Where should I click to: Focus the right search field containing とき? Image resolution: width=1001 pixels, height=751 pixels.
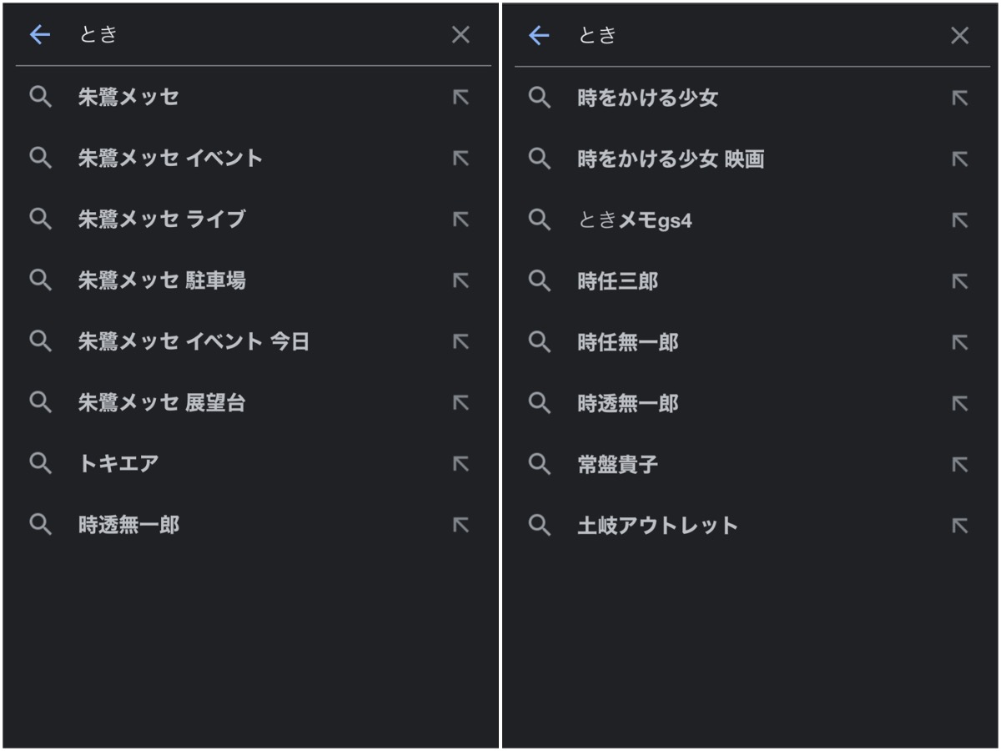(751, 35)
